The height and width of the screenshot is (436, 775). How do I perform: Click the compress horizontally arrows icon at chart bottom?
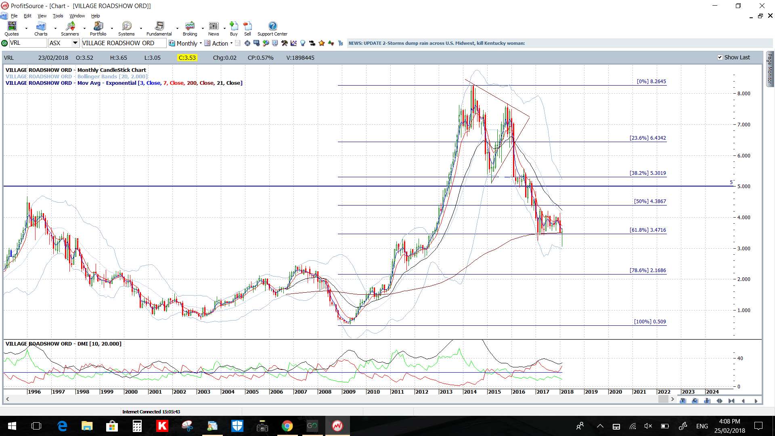(x=731, y=400)
